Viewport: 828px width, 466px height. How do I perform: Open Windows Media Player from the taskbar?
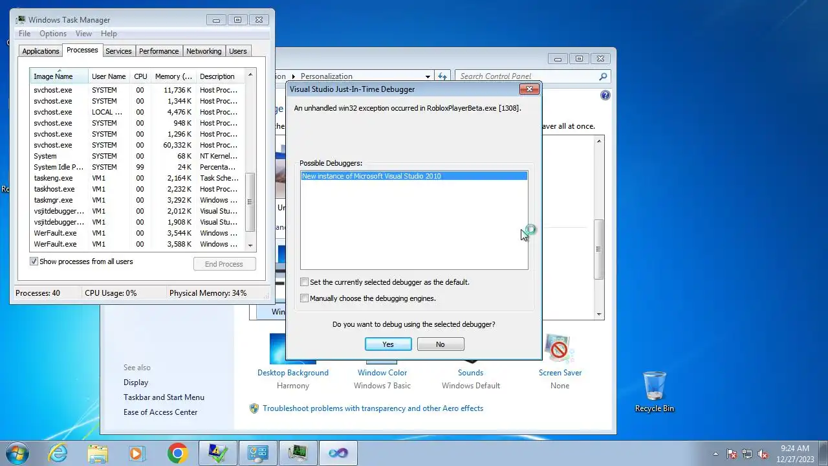tap(138, 453)
